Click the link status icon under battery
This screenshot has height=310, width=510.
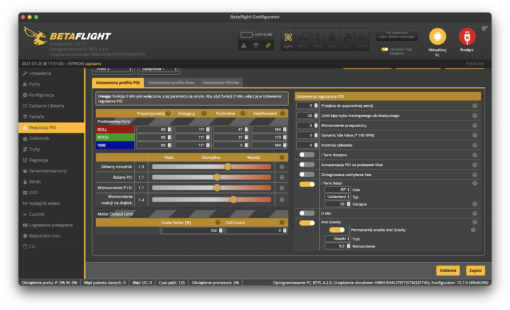[x=268, y=45]
